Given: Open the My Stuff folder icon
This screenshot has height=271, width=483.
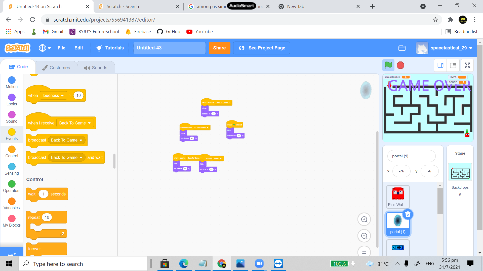Looking at the screenshot, I should tap(402, 48).
